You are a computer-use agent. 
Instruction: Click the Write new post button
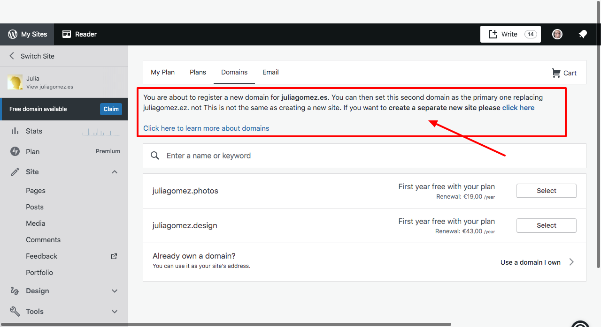[x=510, y=34]
